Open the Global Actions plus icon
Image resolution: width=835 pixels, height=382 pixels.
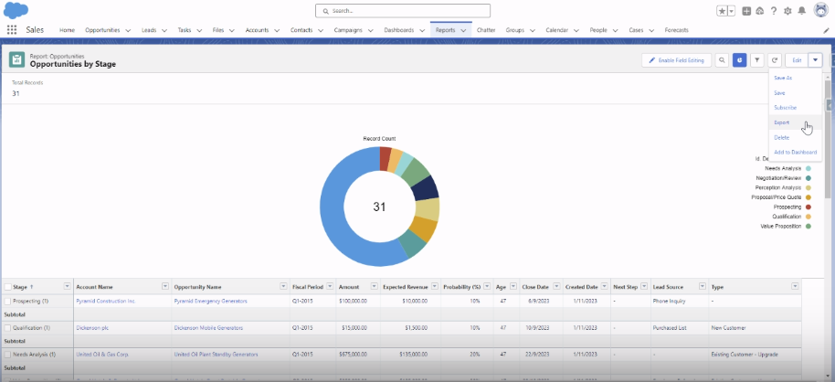[746, 11]
